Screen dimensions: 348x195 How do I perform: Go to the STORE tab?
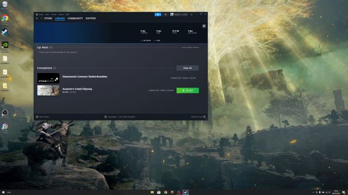(48, 18)
